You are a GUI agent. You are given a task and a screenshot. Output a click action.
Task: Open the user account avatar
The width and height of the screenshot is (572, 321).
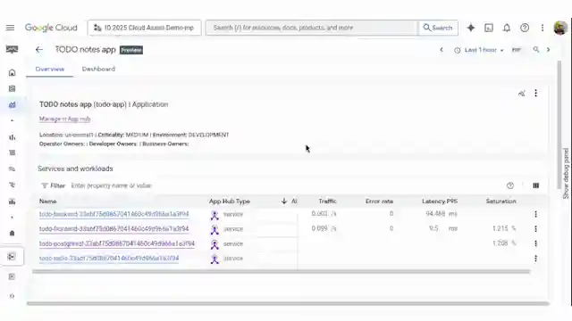pyautogui.click(x=560, y=28)
